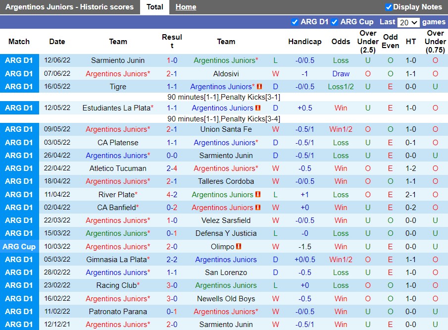
Task: Click the Odd Even column header
Action: coord(390,41)
